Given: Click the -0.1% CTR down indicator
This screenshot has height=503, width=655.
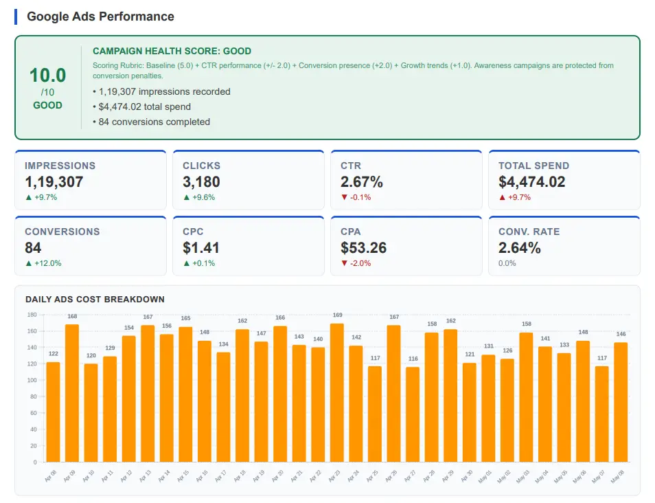Looking at the screenshot, I should (x=356, y=197).
